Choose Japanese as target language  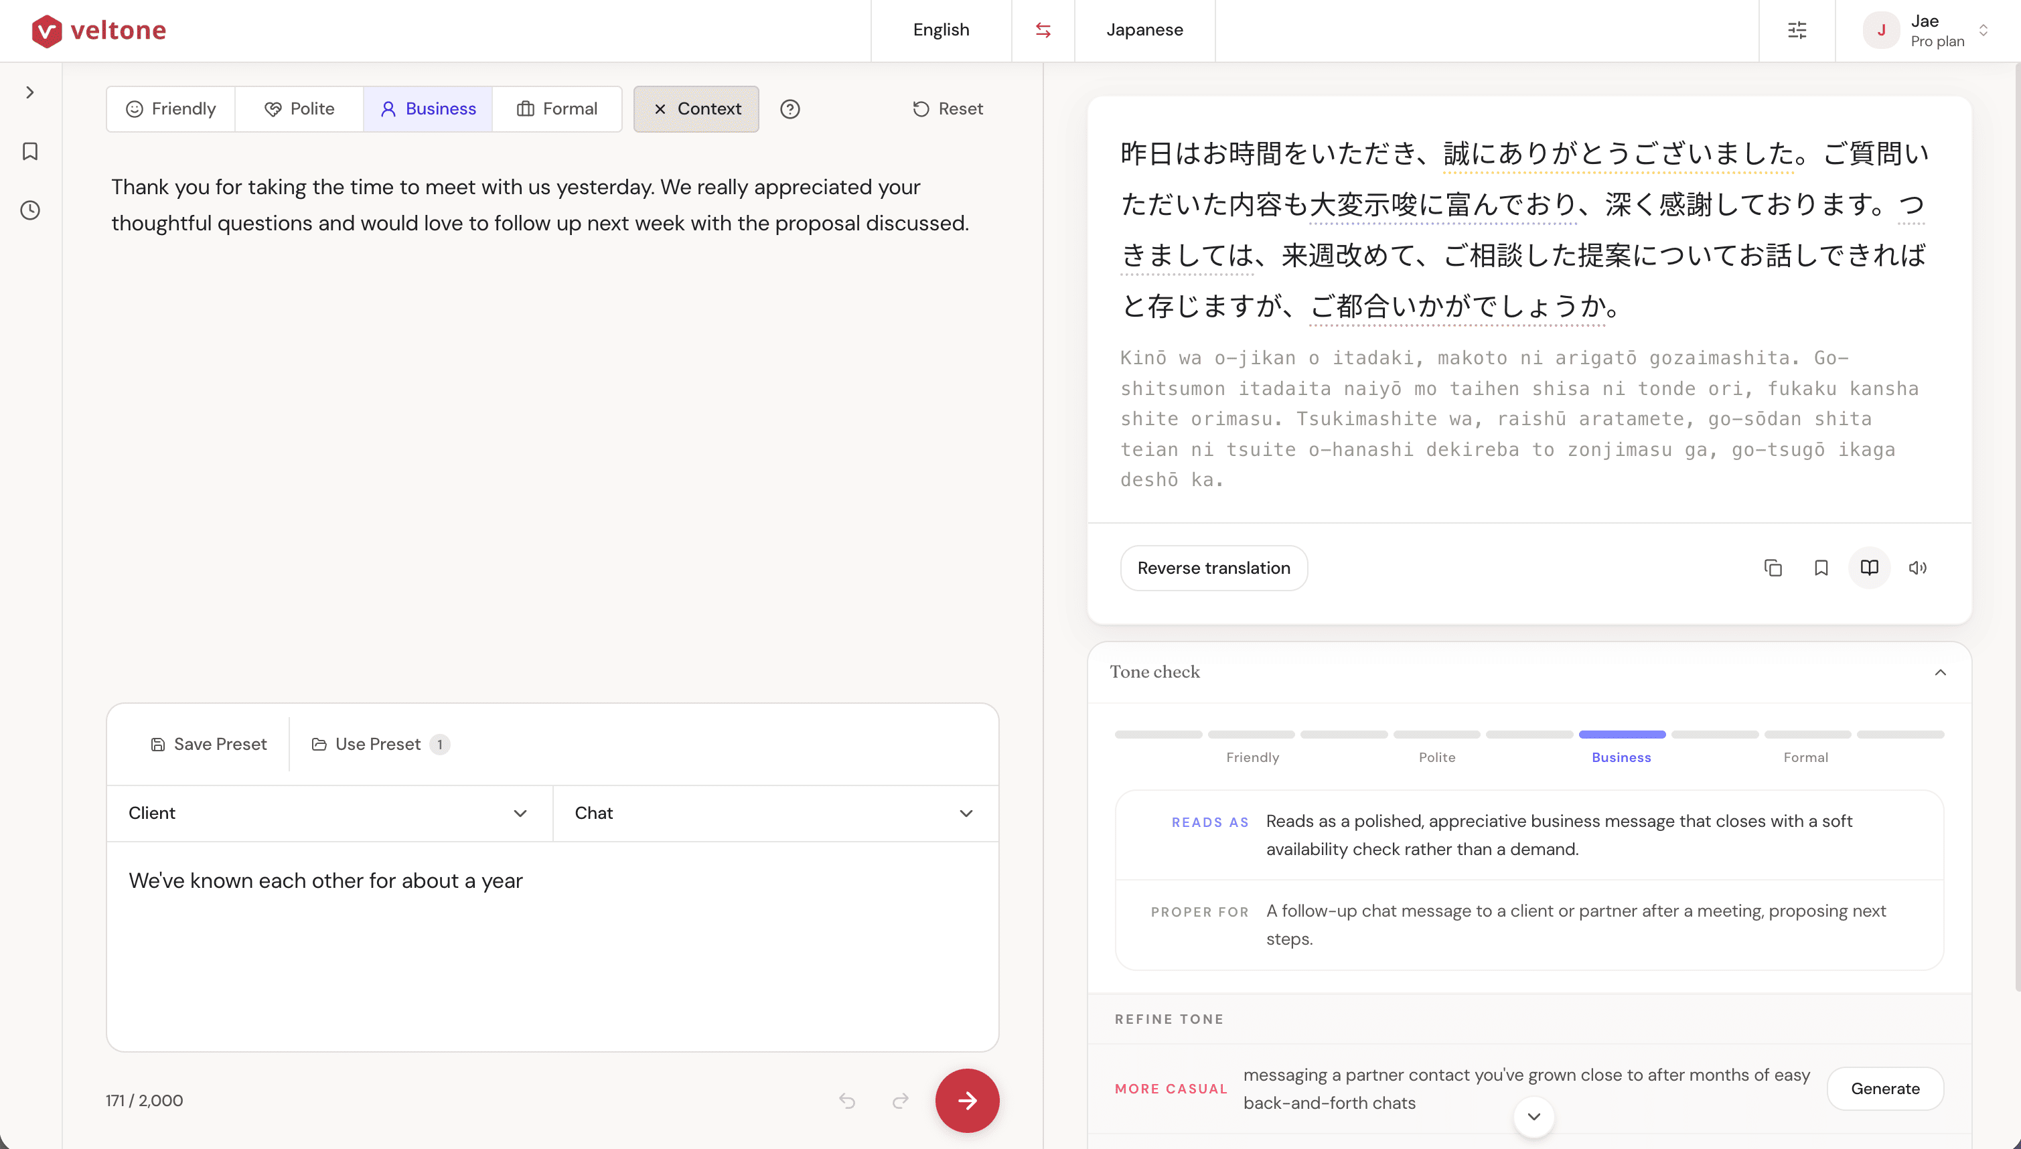[x=1144, y=30]
